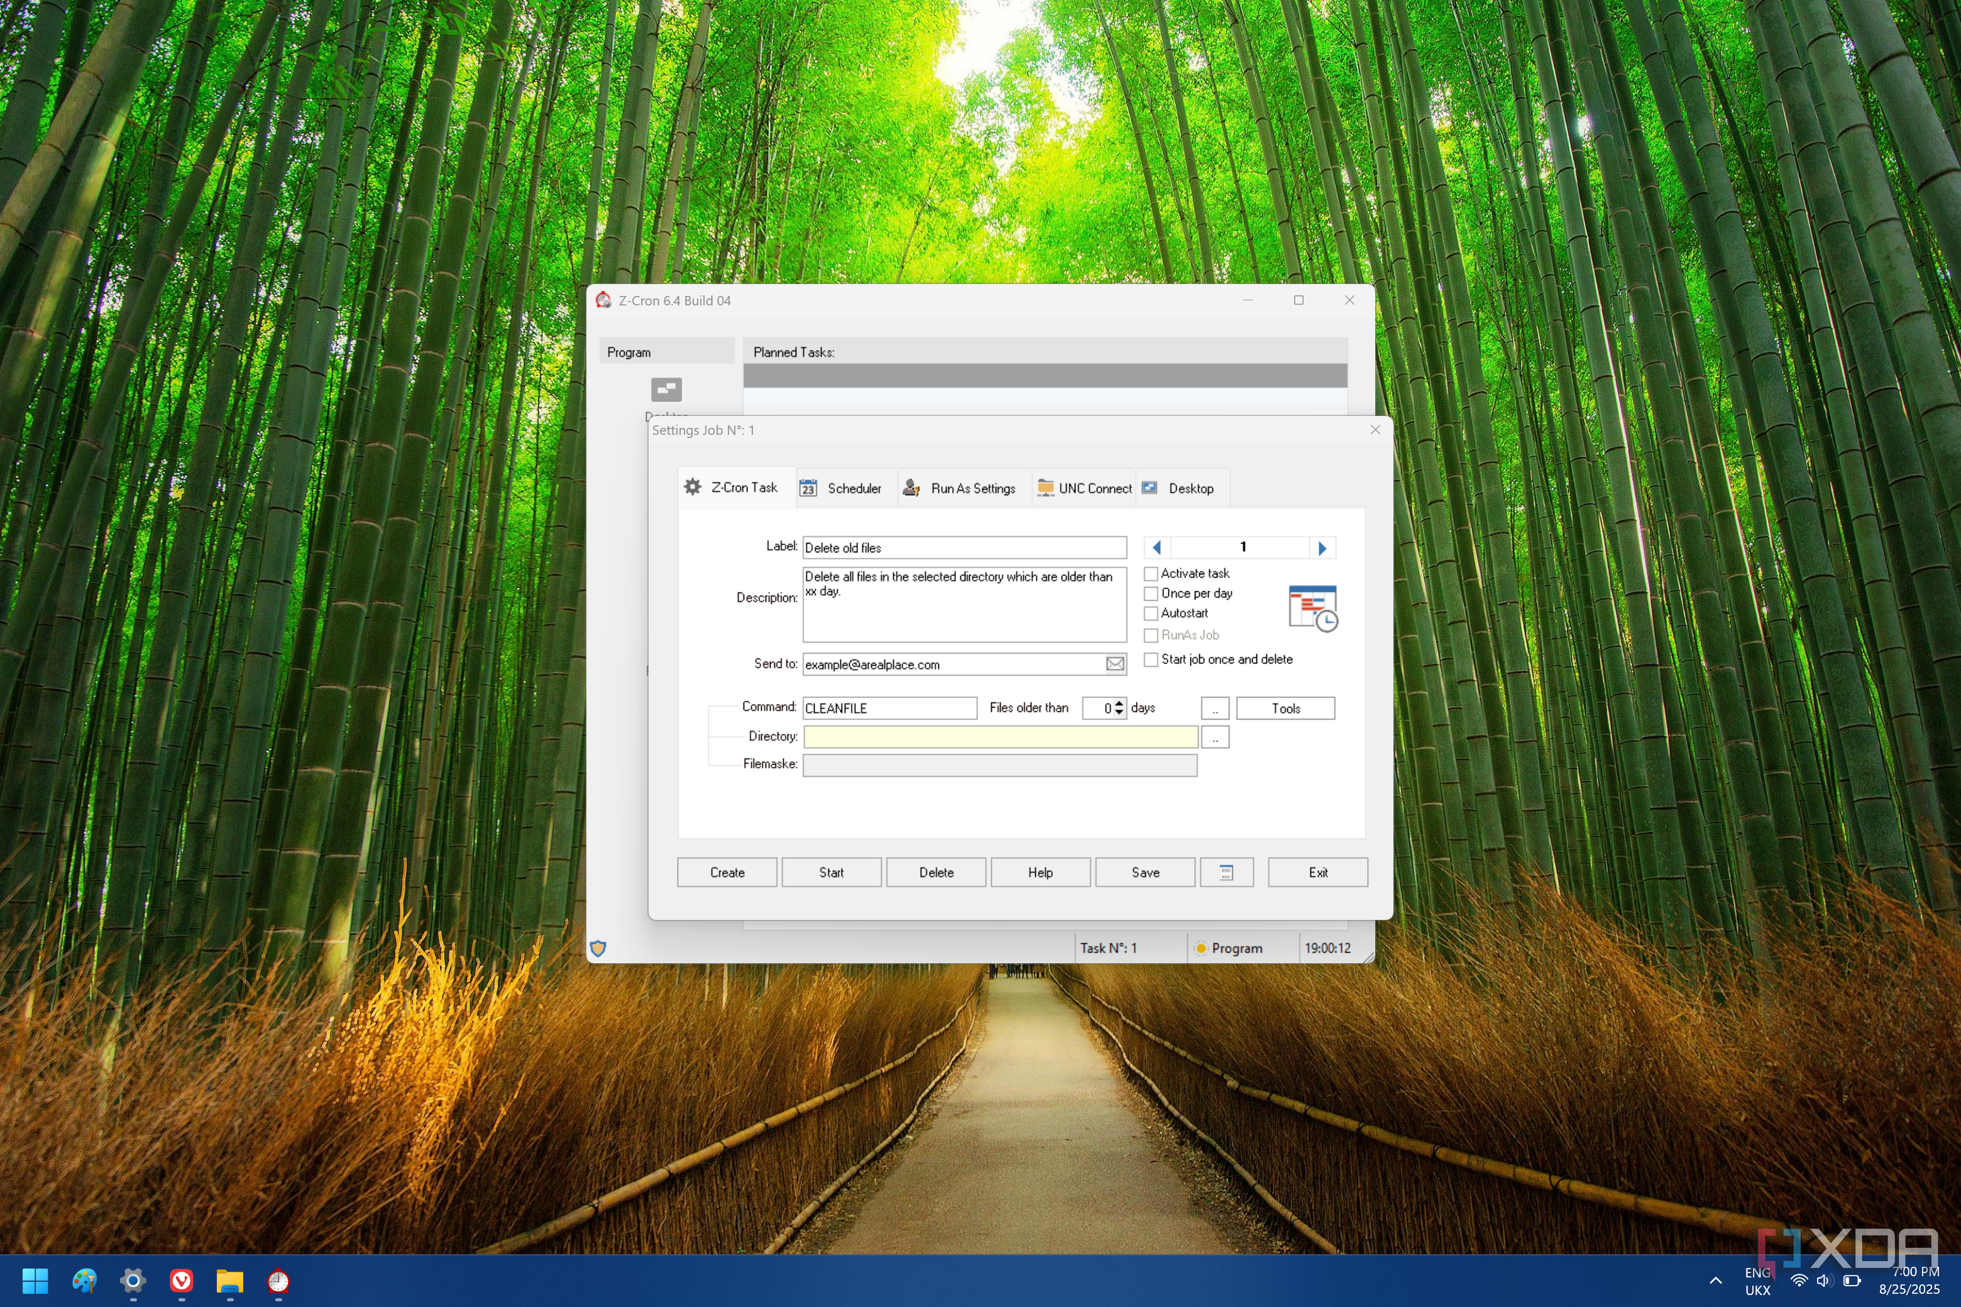Screen dimensions: 1961x1307
Task: Go to previous job with left arrow
Action: coord(1156,548)
